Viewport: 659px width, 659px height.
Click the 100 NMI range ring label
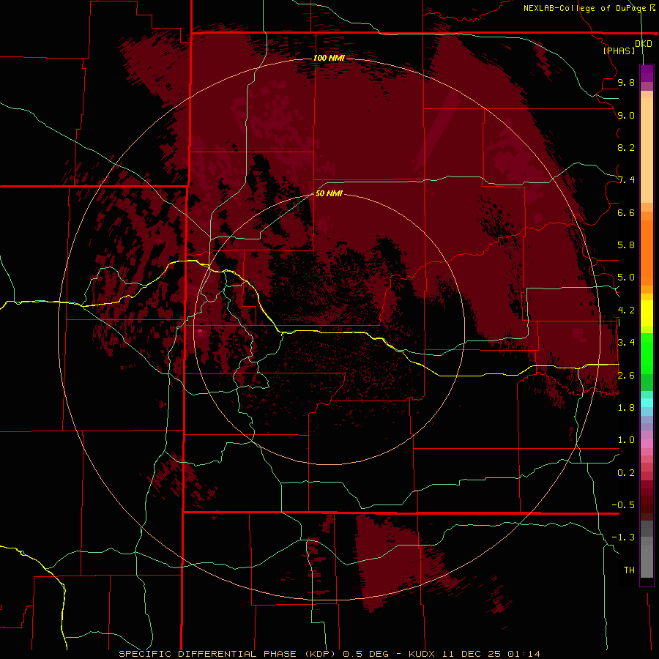pyautogui.click(x=329, y=58)
